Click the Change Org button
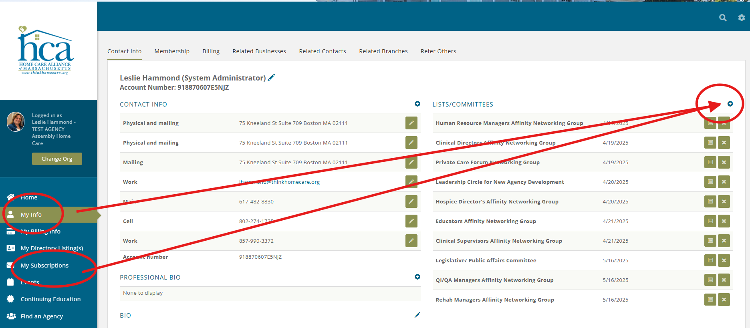The width and height of the screenshot is (750, 328). [57, 159]
